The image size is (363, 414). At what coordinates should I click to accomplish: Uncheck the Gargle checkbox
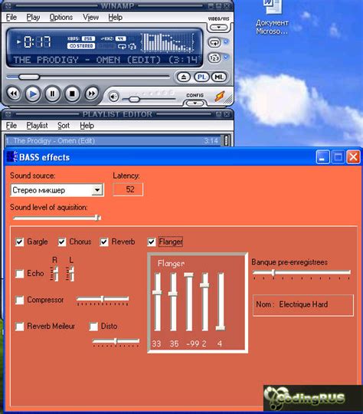(x=19, y=242)
